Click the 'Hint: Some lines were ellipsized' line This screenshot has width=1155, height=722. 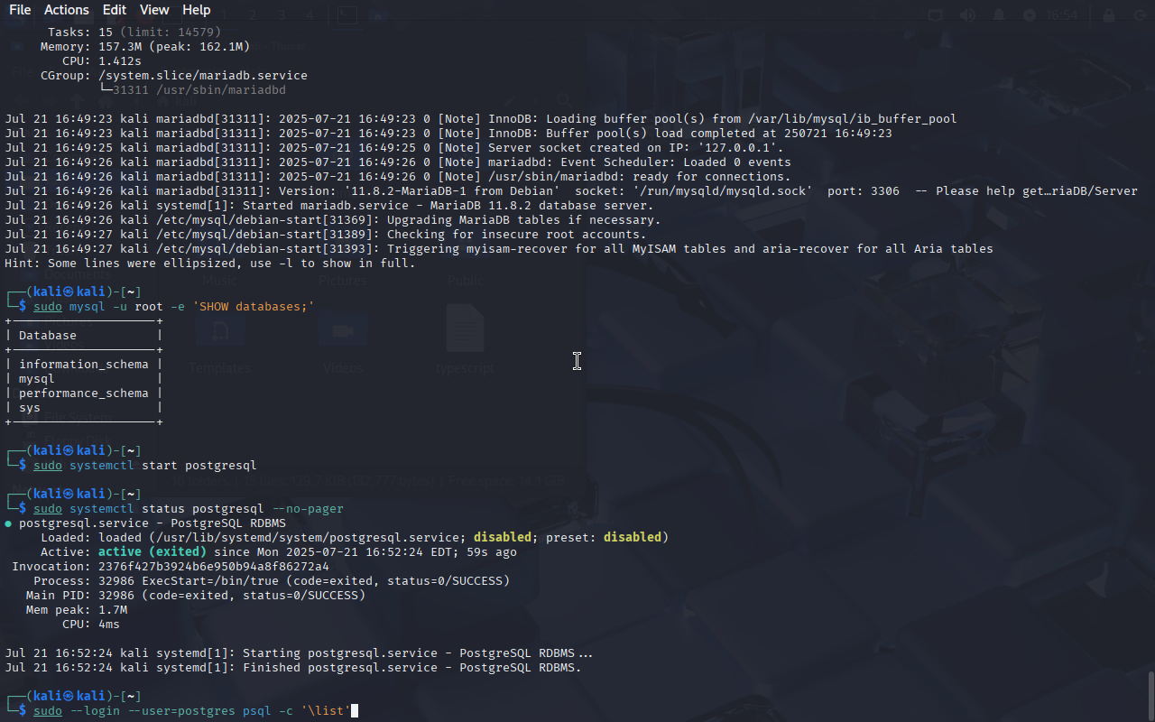210,264
